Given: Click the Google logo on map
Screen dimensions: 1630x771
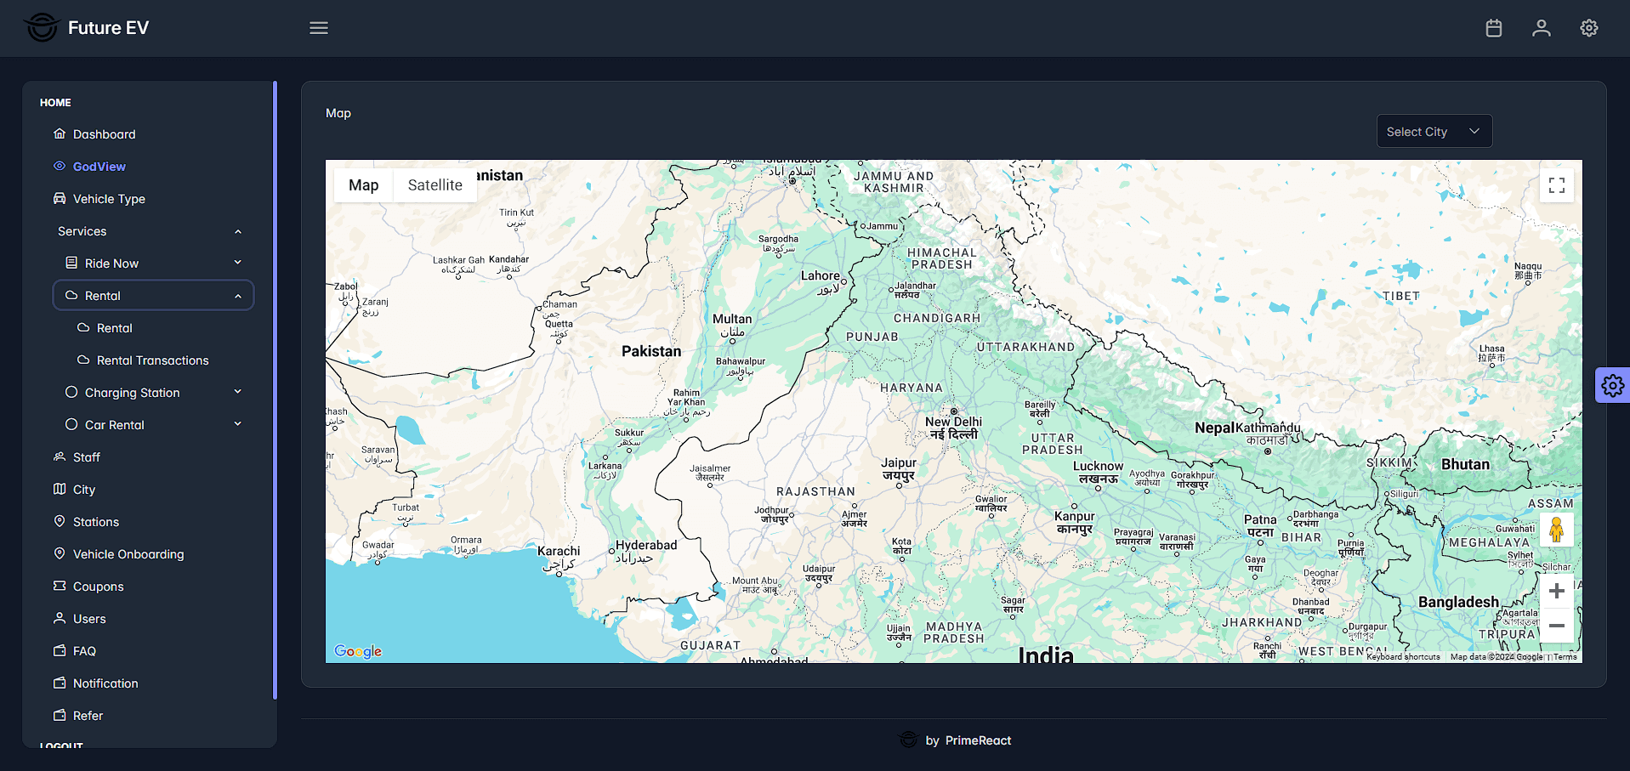Looking at the screenshot, I should (x=358, y=651).
